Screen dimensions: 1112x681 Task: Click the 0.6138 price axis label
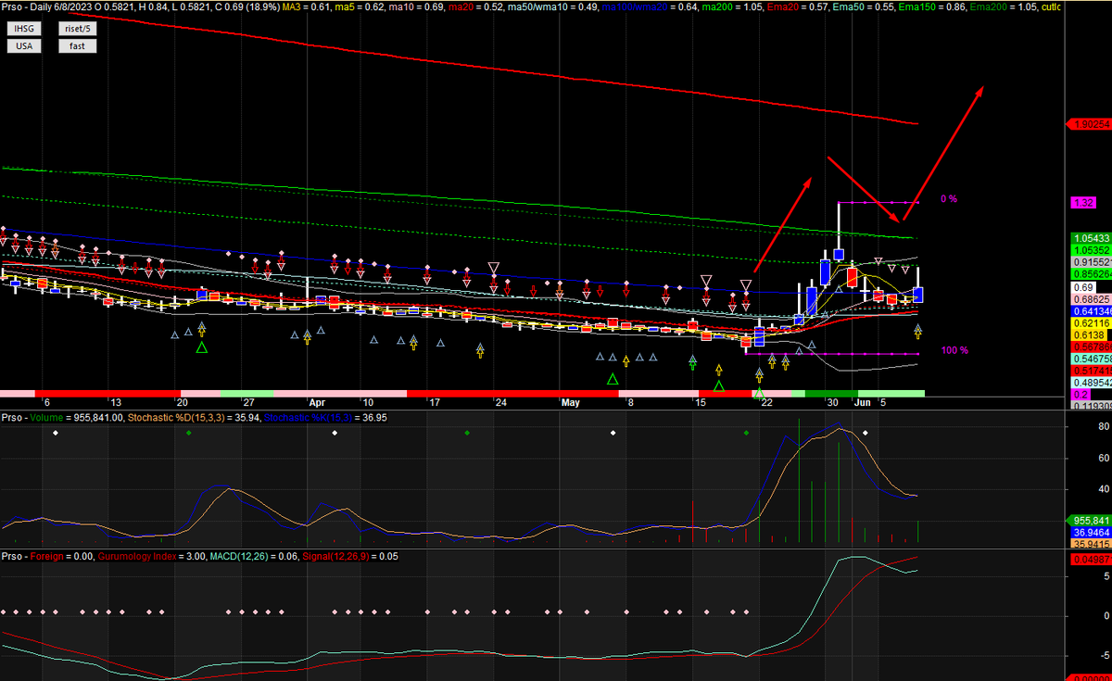(x=1087, y=335)
